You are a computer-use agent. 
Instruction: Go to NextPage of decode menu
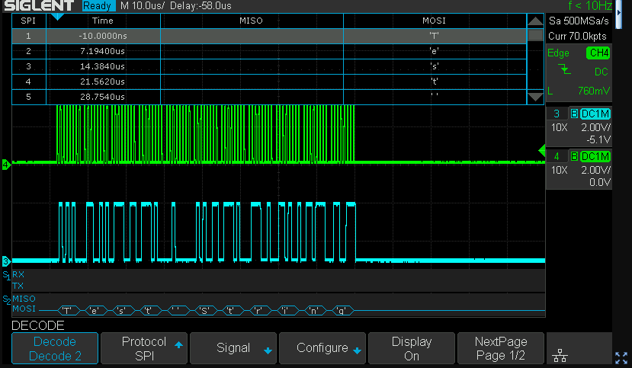pos(500,348)
